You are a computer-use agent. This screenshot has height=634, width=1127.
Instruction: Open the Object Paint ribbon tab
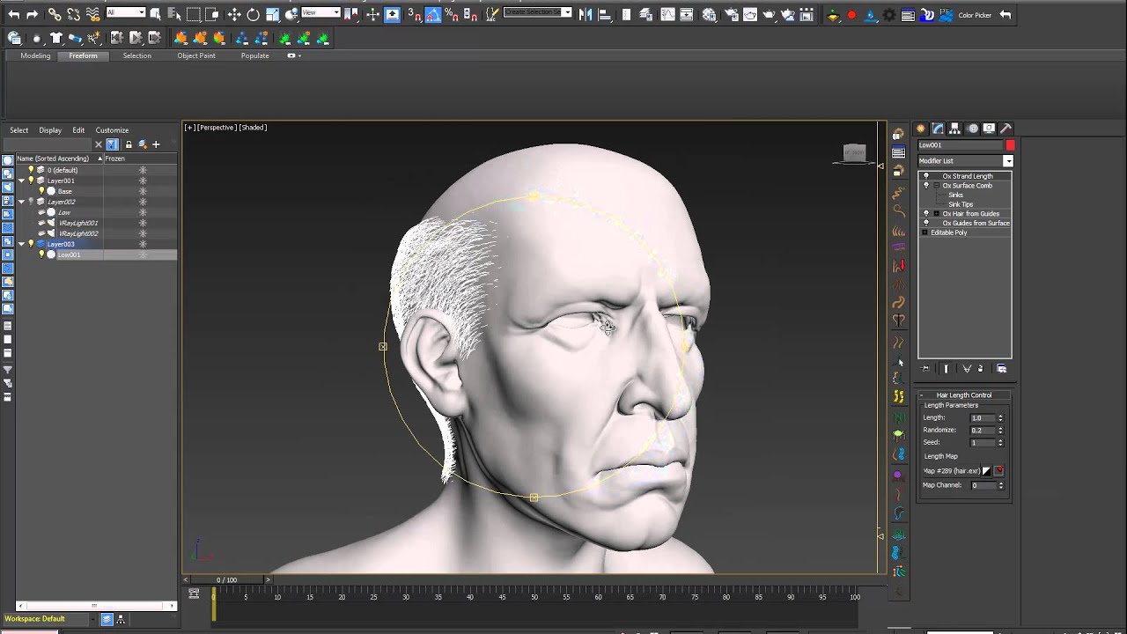click(195, 55)
